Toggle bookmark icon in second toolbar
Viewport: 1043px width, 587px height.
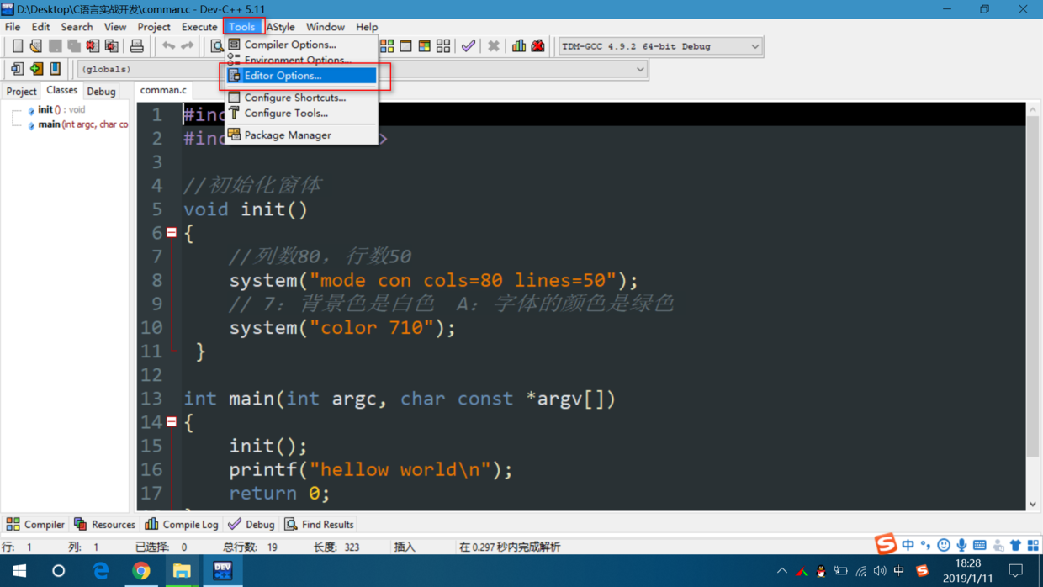[x=56, y=69]
